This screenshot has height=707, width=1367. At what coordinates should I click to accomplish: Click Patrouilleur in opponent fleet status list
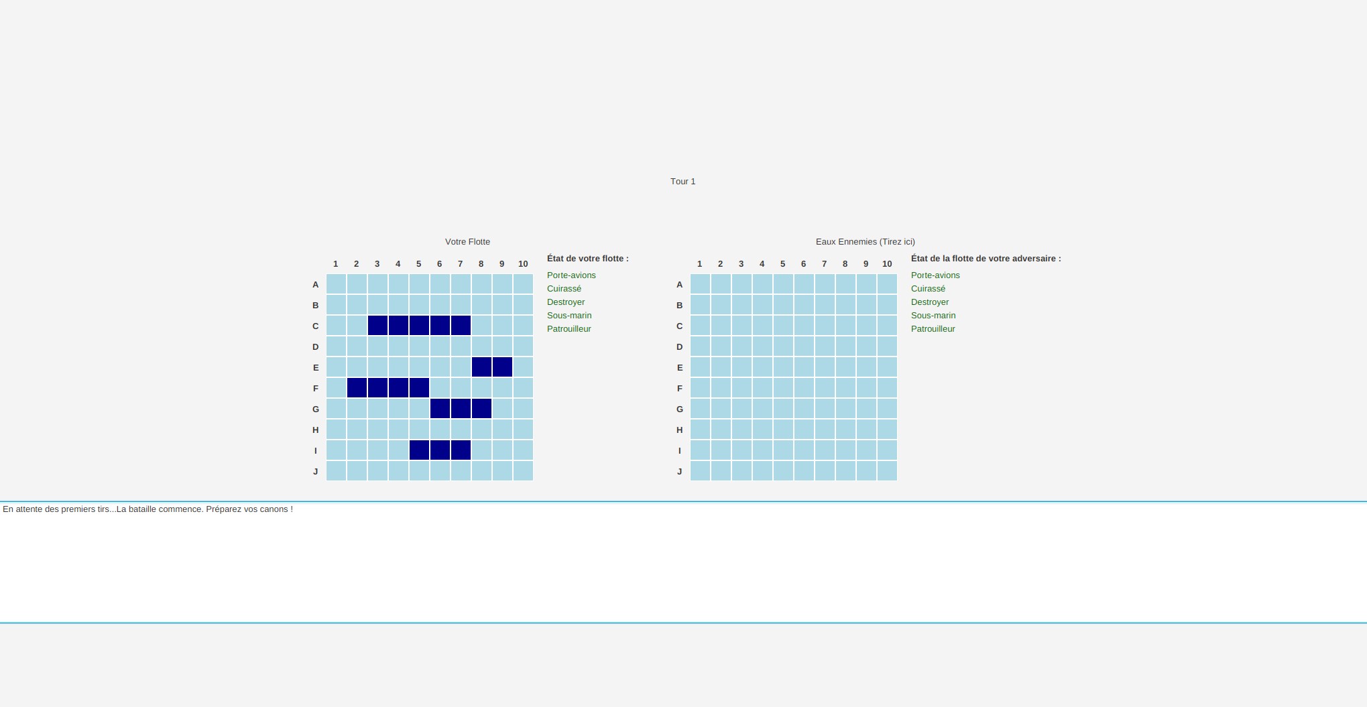pyautogui.click(x=933, y=329)
